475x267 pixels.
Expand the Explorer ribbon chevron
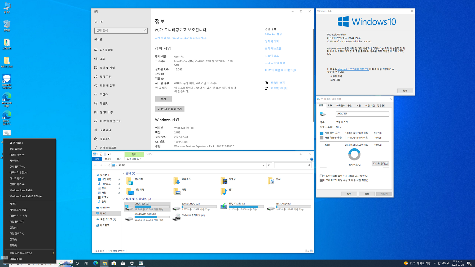(307, 159)
